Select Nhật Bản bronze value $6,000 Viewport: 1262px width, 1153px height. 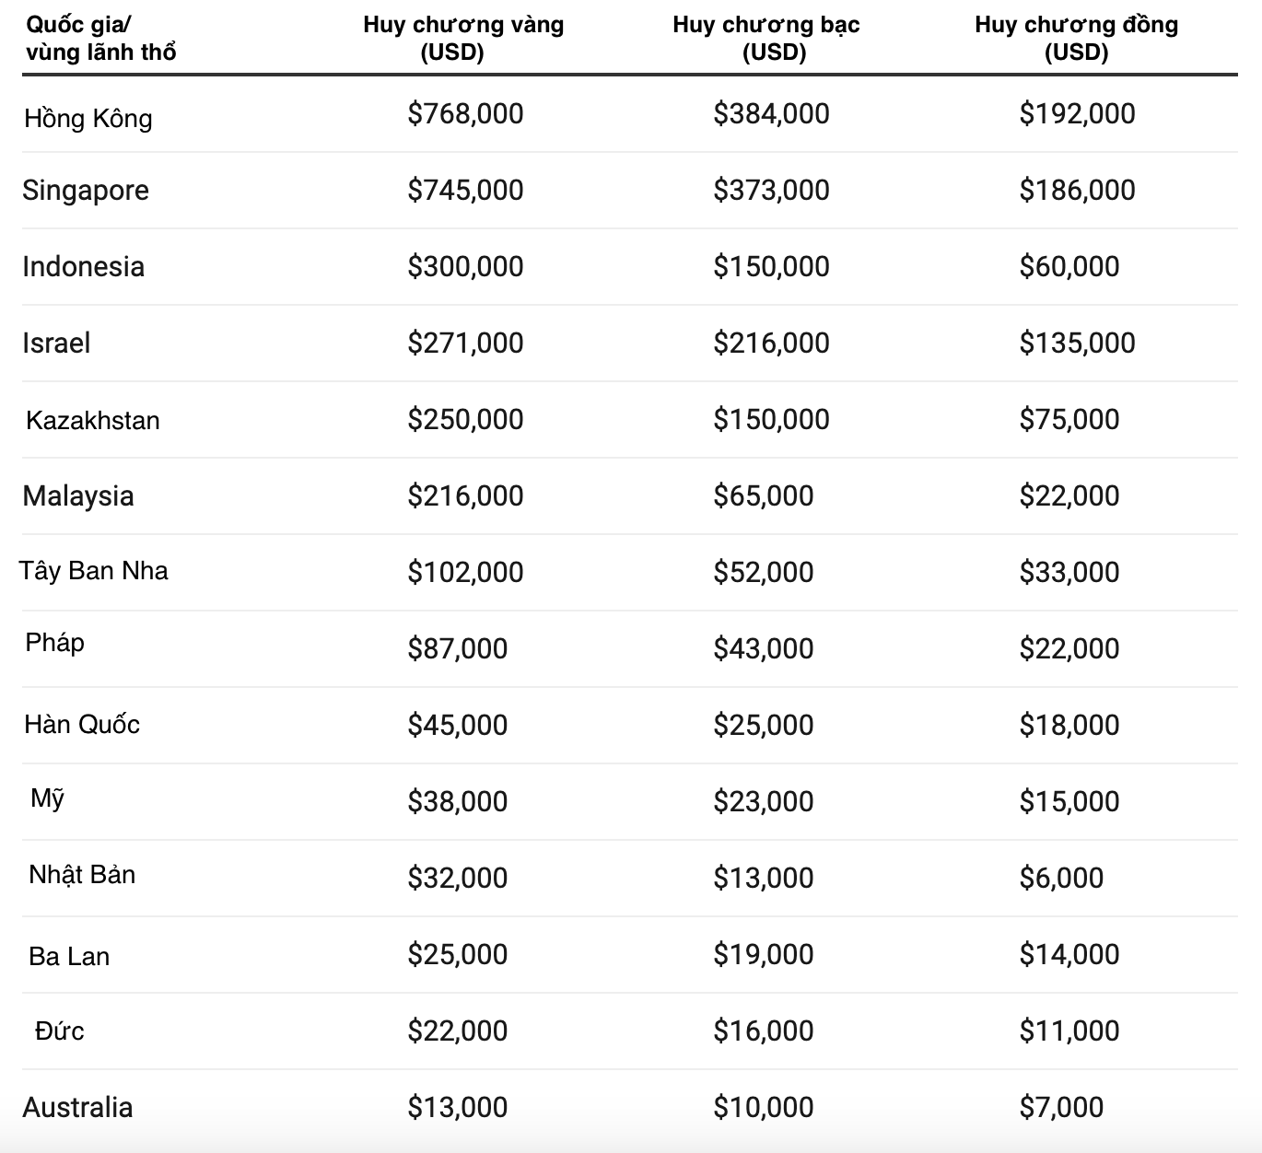[x=1061, y=878]
